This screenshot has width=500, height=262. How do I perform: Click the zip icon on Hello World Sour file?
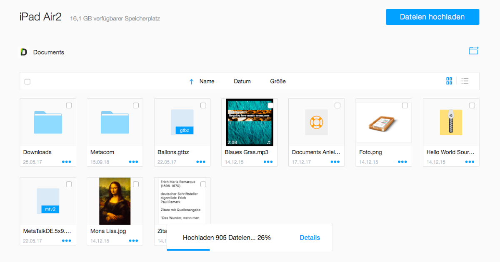[451, 122]
